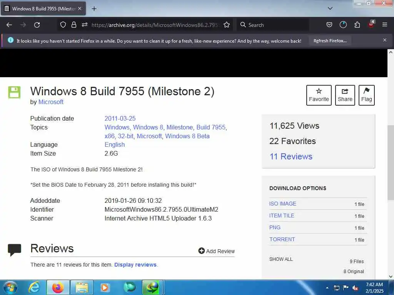The height and width of the screenshot is (295, 394).
Task: Expand the list all tabs chevron
Action: 330,8
